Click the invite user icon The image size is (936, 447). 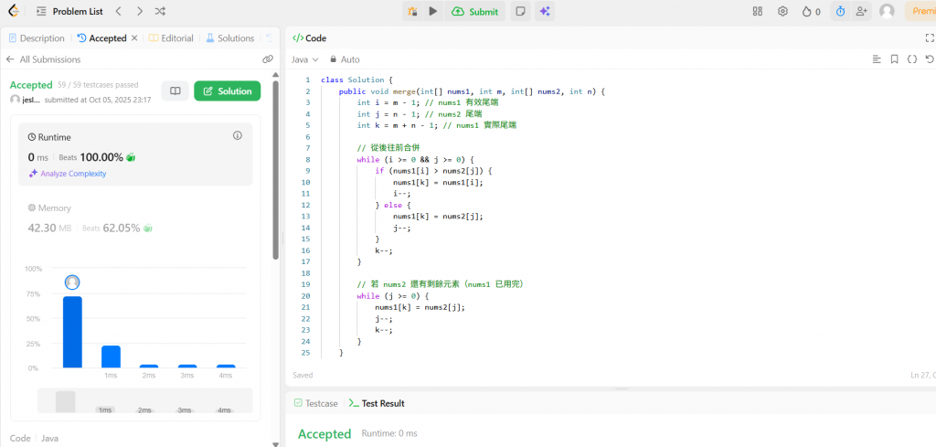pyautogui.click(x=861, y=11)
